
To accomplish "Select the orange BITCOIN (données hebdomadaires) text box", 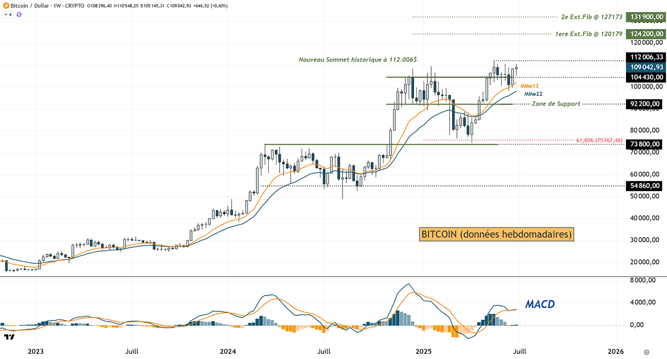I will (x=496, y=234).
